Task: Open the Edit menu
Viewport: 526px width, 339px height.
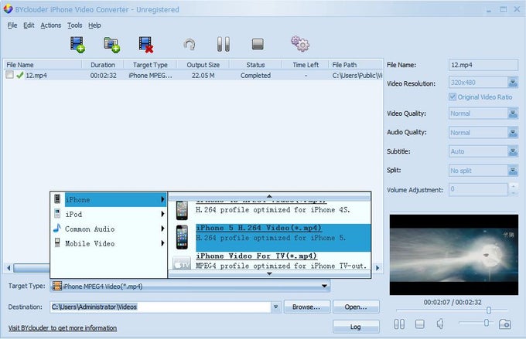Action: [29, 25]
